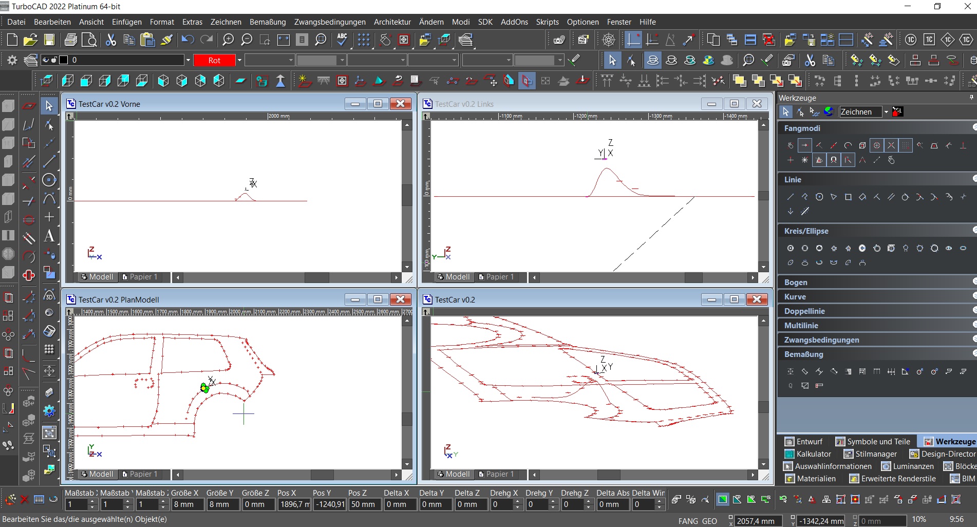Select Modell tab in TestCar v0.2 window
Image resolution: width=977 pixels, height=527 pixels.
coord(454,474)
